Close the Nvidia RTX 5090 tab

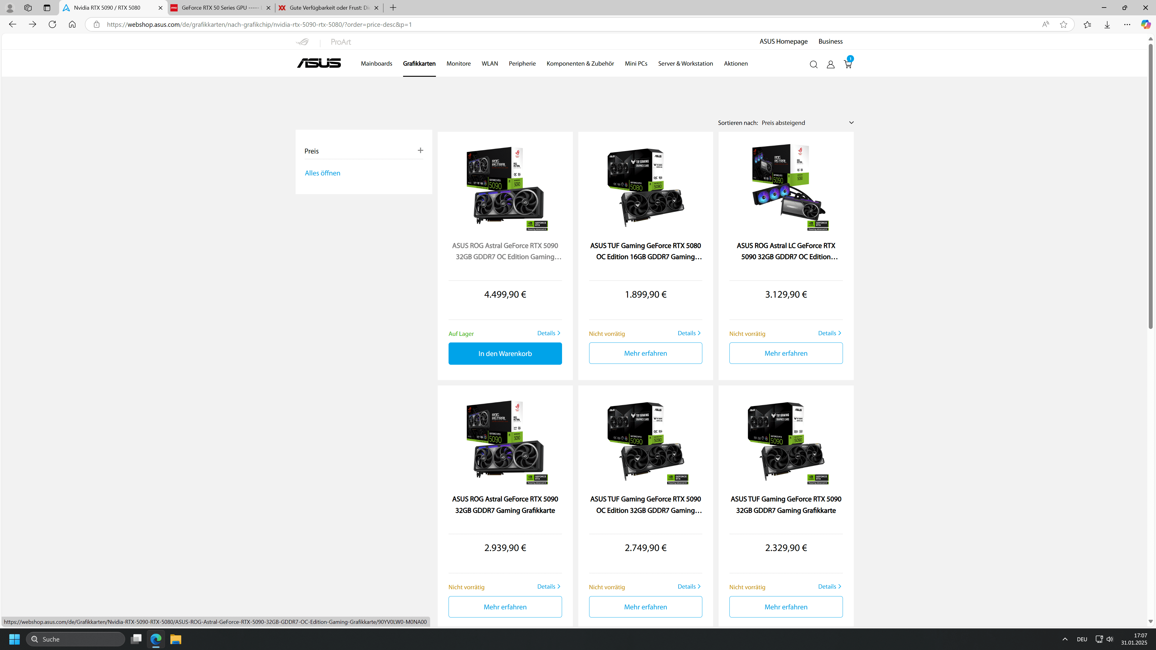(160, 8)
